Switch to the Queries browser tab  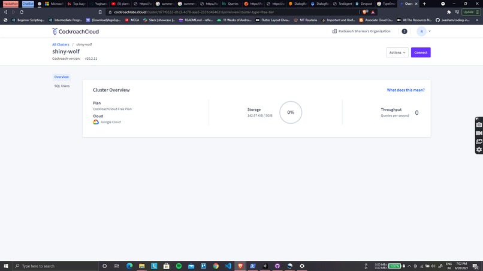pos(232,4)
